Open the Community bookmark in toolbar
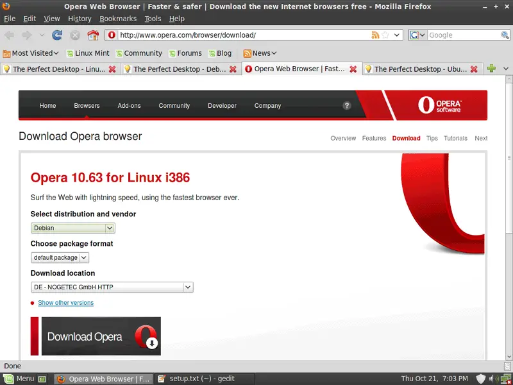This screenshot has width=513, height=385. [139, 53]
